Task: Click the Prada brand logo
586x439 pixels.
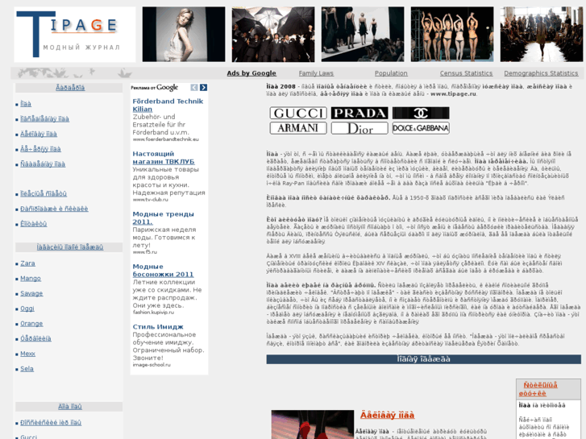Action: pyautogui.click(x=359, y=113)
